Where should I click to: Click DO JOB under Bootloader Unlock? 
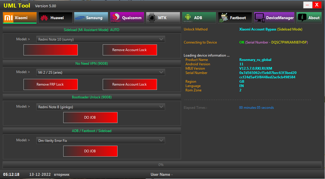pos(90,117)
